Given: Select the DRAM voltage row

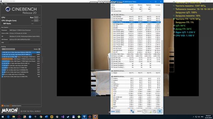Looking at the screenshot, I should click(x=136, y=101).
